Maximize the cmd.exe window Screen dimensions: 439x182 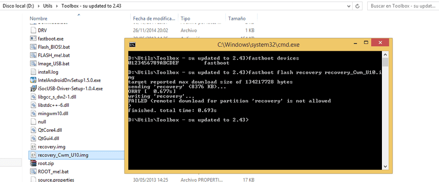(x=366, y=42)
